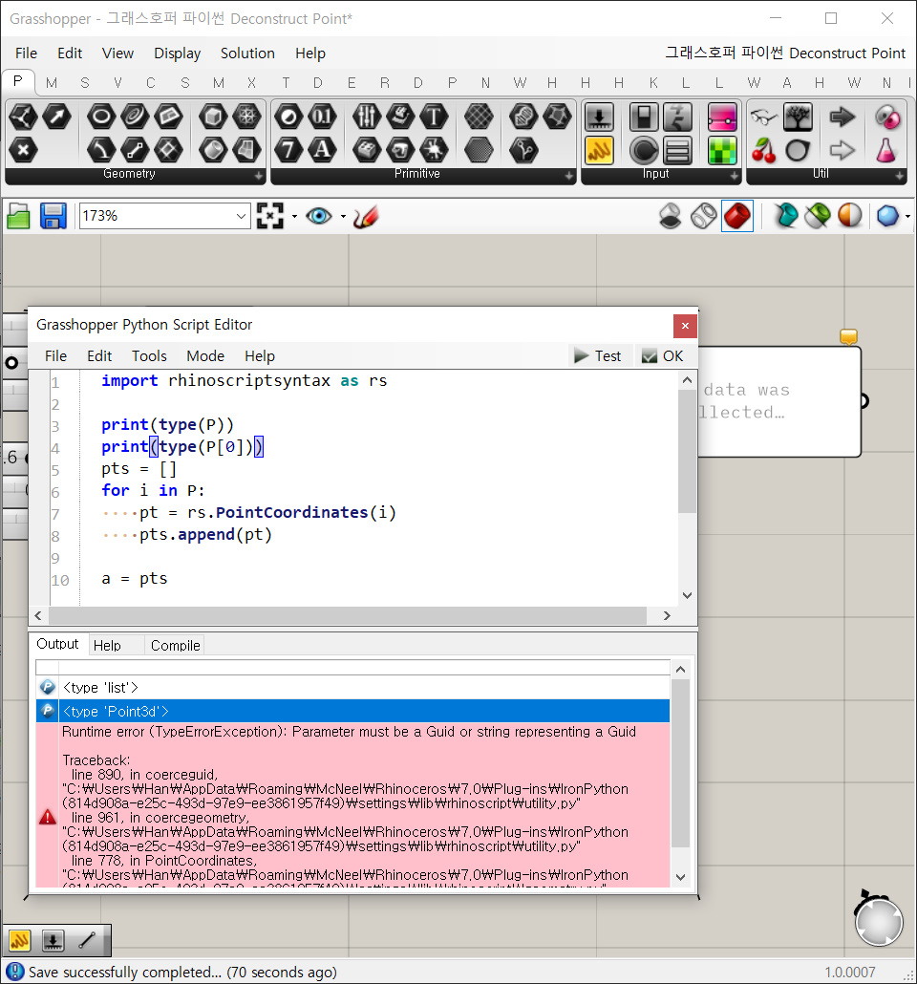Select the flask Util icon

[885, 151]
